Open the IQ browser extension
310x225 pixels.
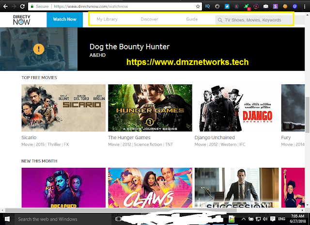pyautogui.click(x=207, y=6)
